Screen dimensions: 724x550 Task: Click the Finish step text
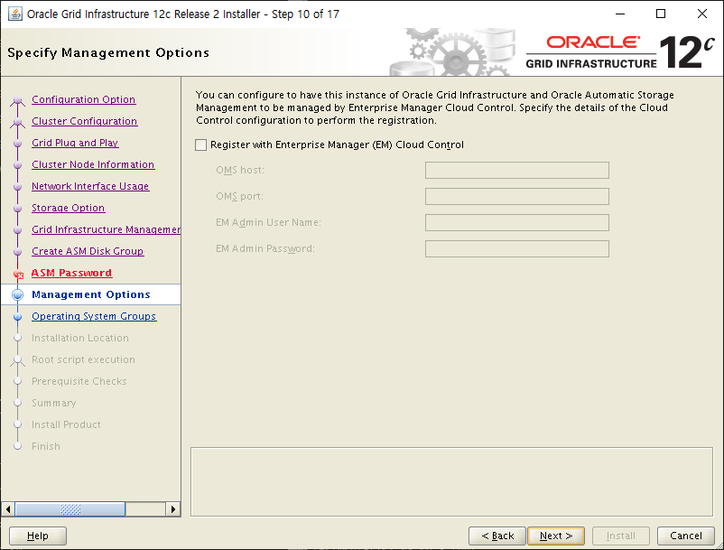tap(46, 446)
